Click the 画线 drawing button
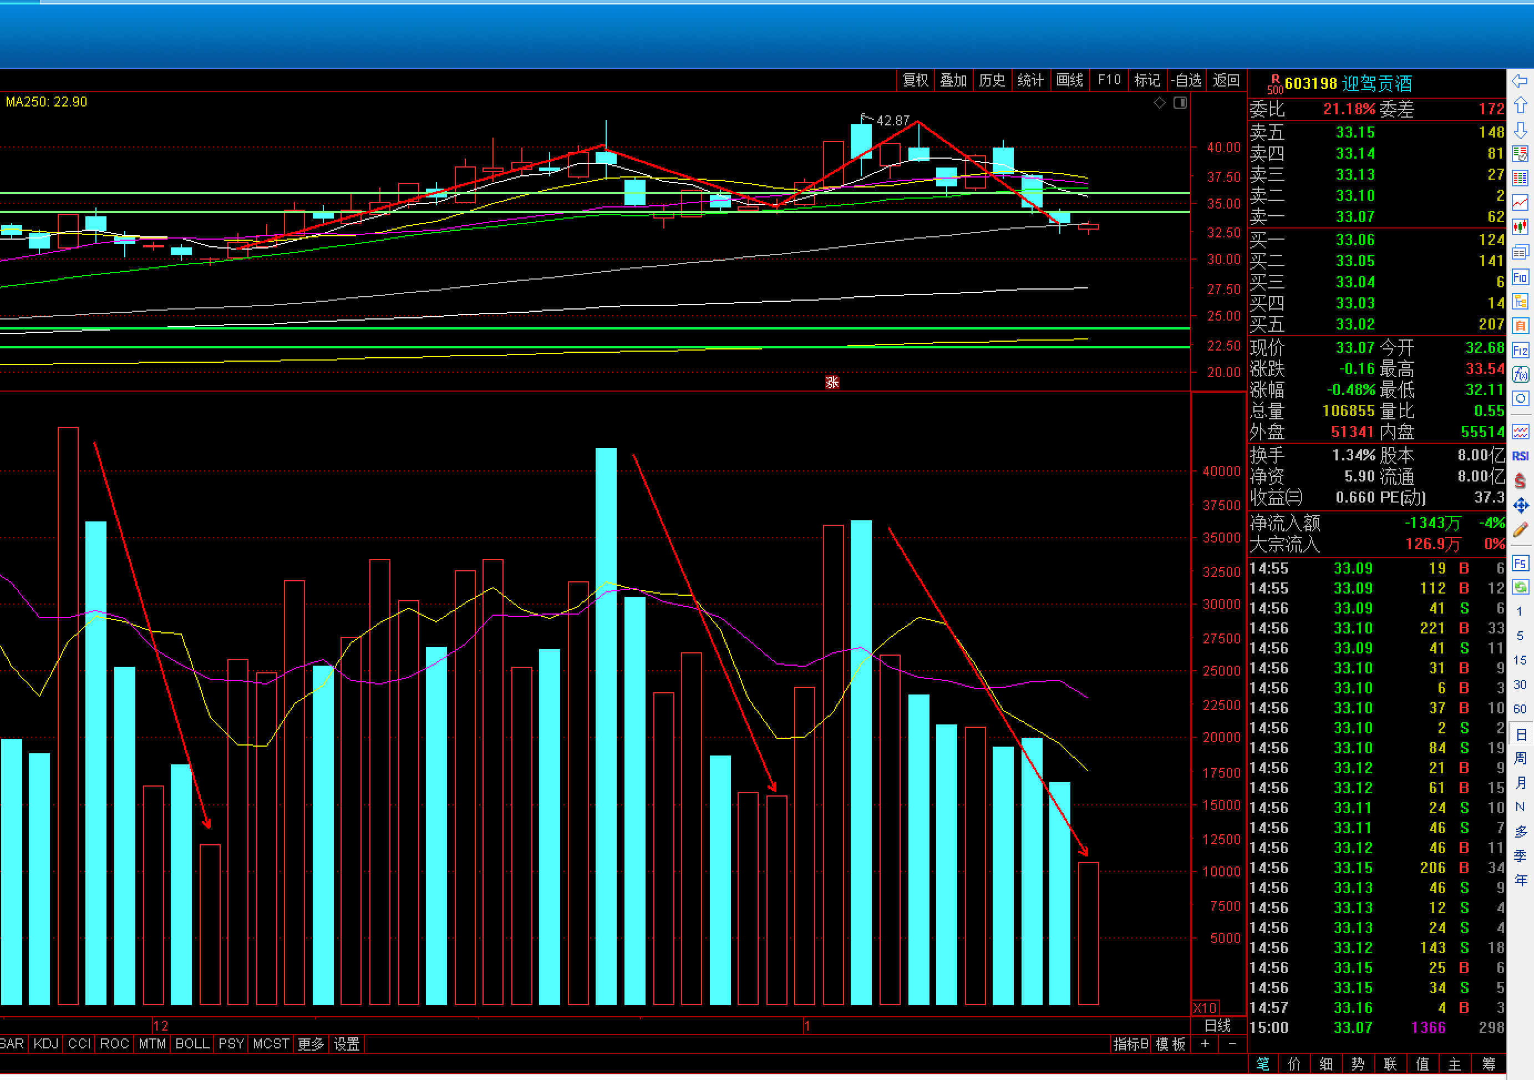This screenshot has height=1080, width=1534. point(1070,80)
